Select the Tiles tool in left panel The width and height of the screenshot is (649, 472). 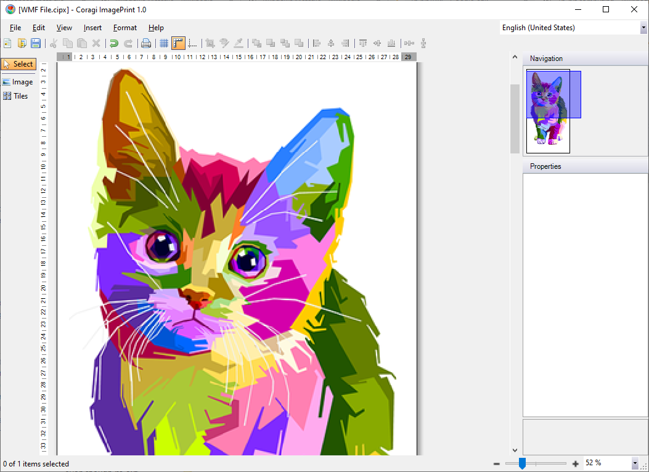tap(16, 96)
